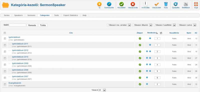Viewport: 200px width, 92px height.
Task: Open the Igehirdetések 2011 category link
Action: pos(20,44)
